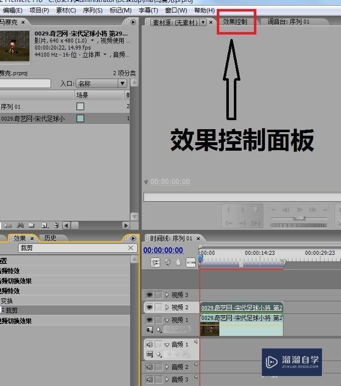This screenshot has width=341, height=386.
Task: Click the Set Unnumbered Marker in source monitor
Action: pyautogui.click(x=255, y=210)
